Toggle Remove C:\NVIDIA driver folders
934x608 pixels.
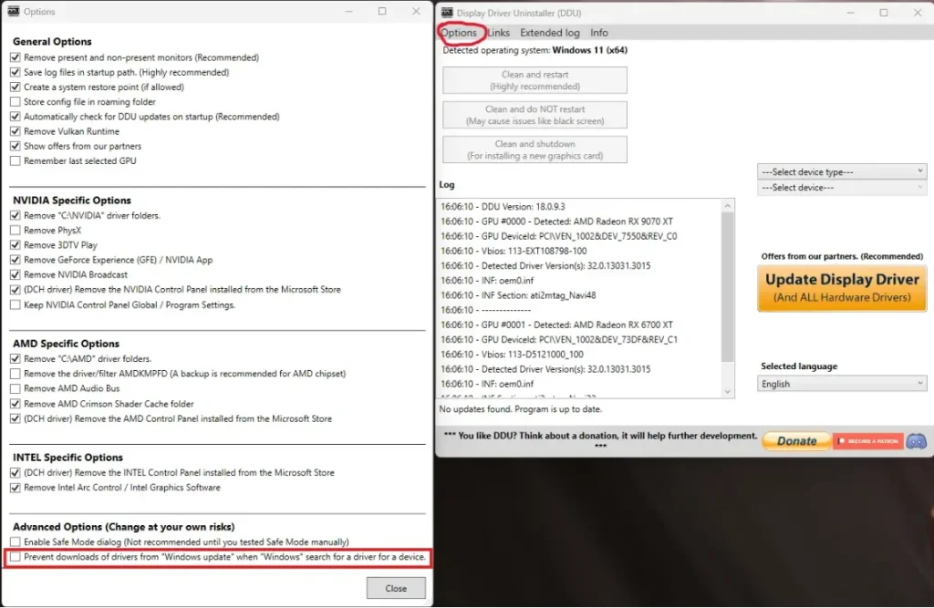16,215
